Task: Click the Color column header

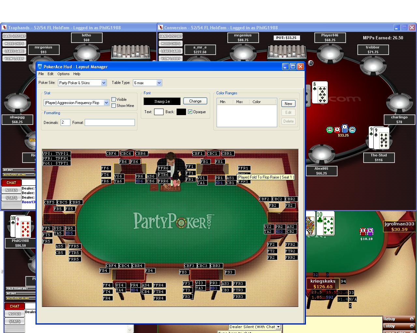Action: click(263, 102)
